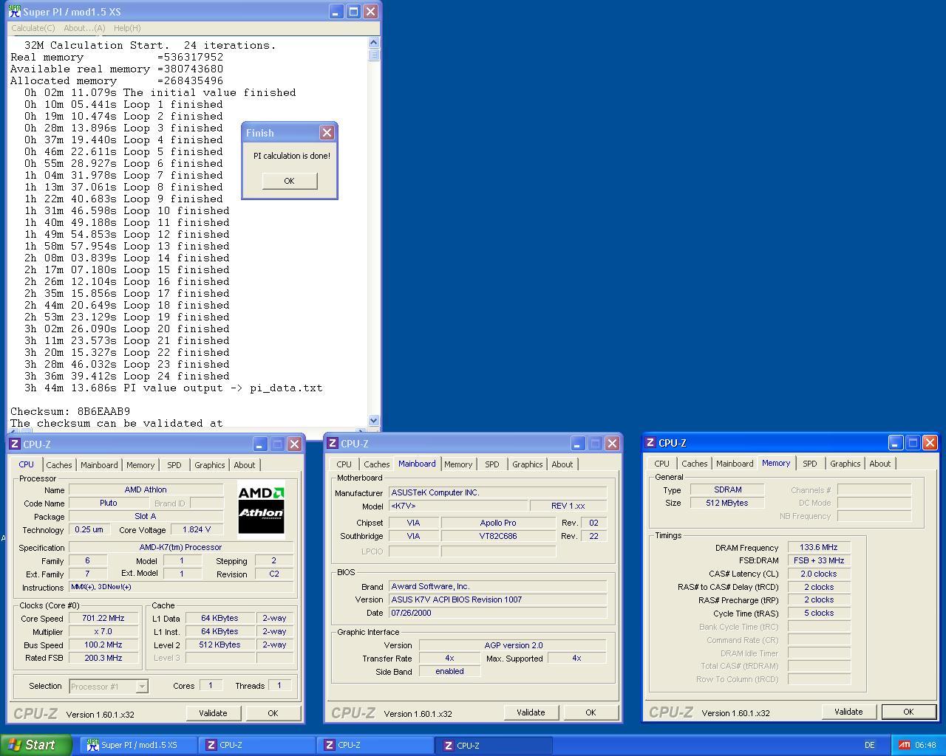Open the Windows Start menu
Viewport: 946px width, 756px height.
[35, 745]
